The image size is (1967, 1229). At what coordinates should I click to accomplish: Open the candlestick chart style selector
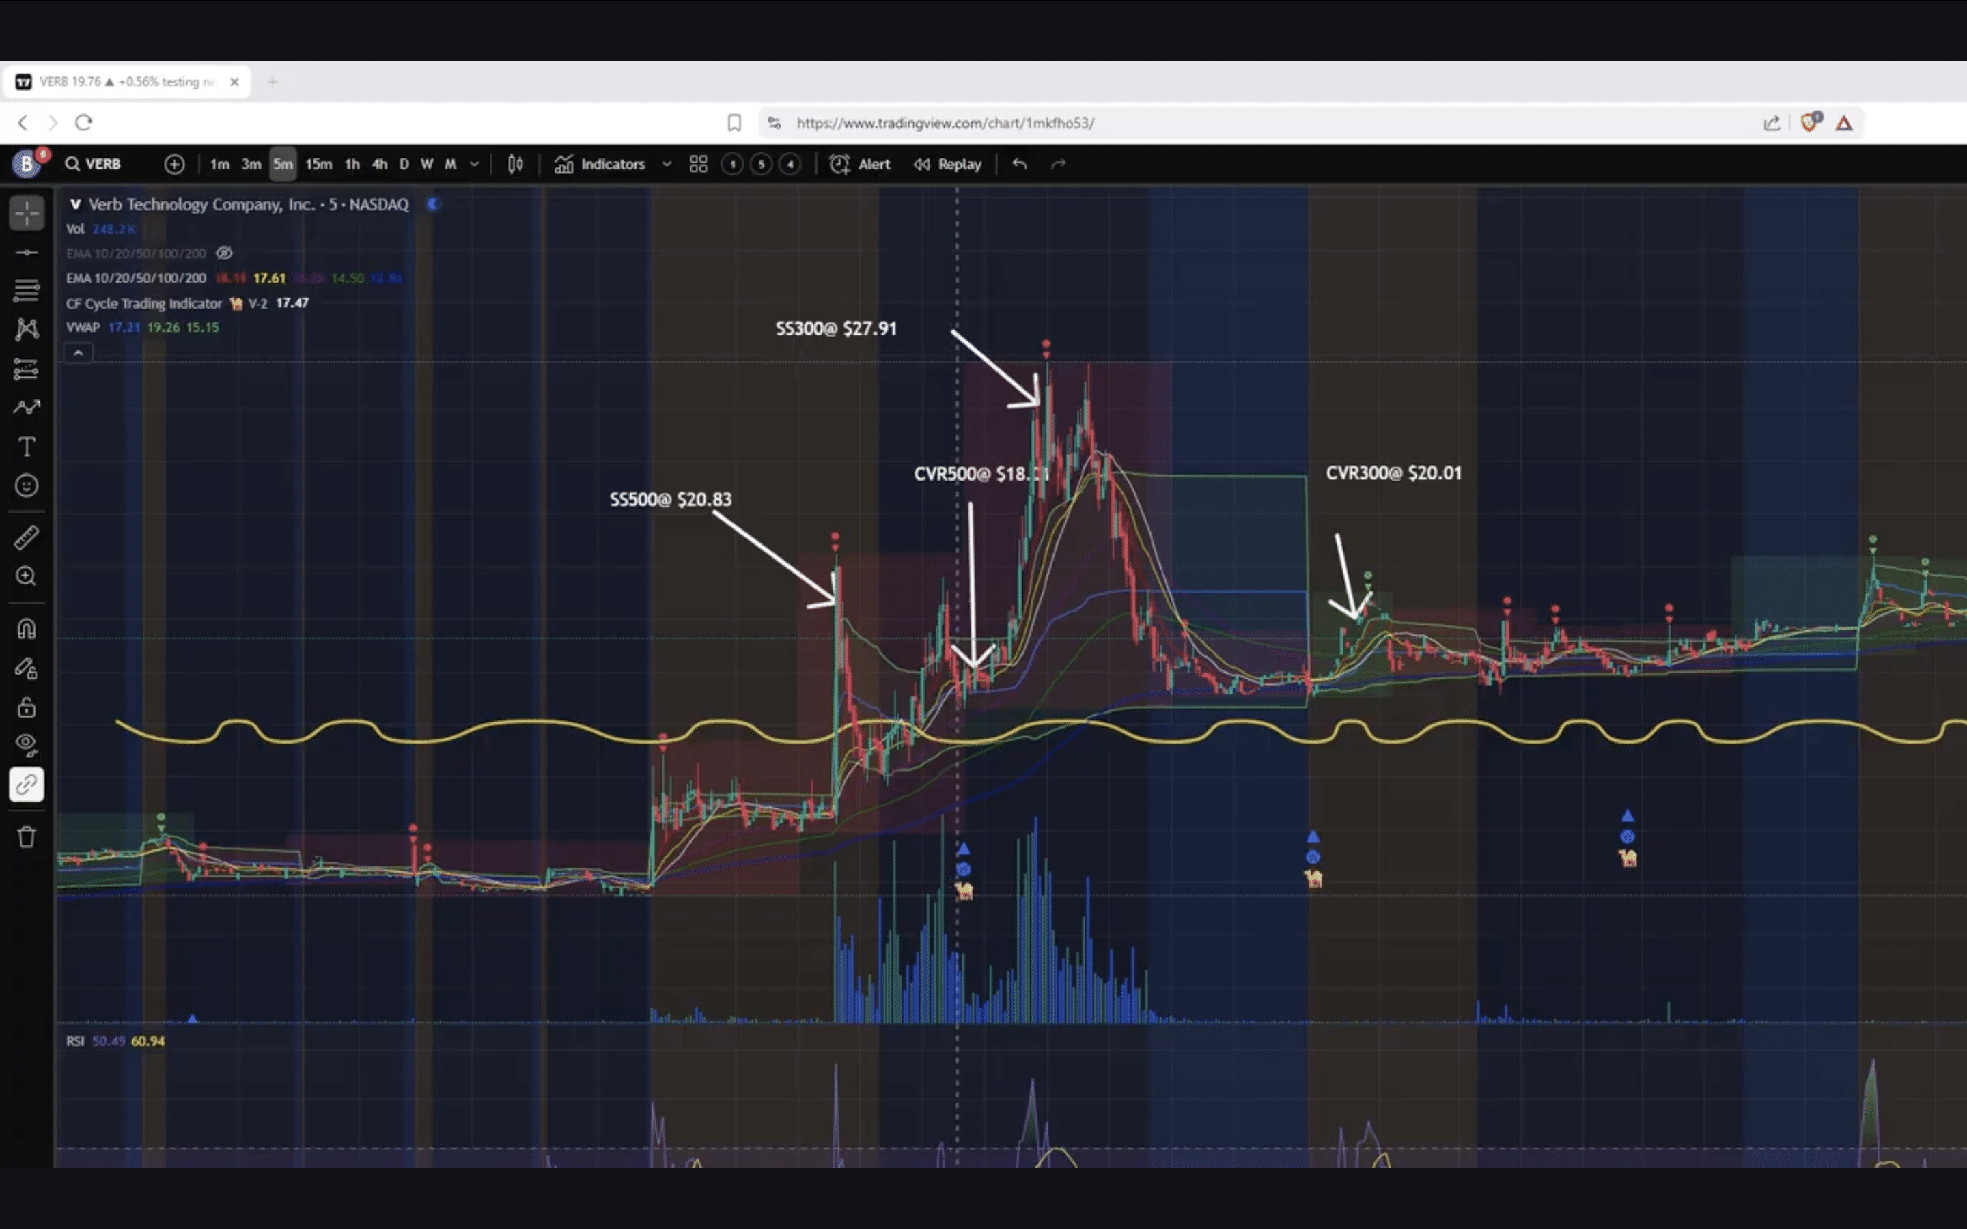tap(516, 164)
